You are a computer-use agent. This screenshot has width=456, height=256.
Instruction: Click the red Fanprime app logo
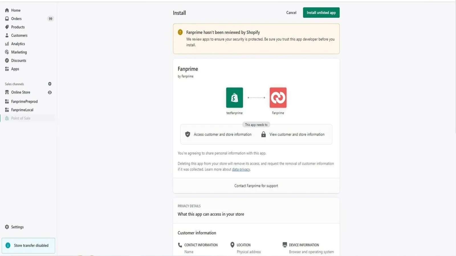278,98
